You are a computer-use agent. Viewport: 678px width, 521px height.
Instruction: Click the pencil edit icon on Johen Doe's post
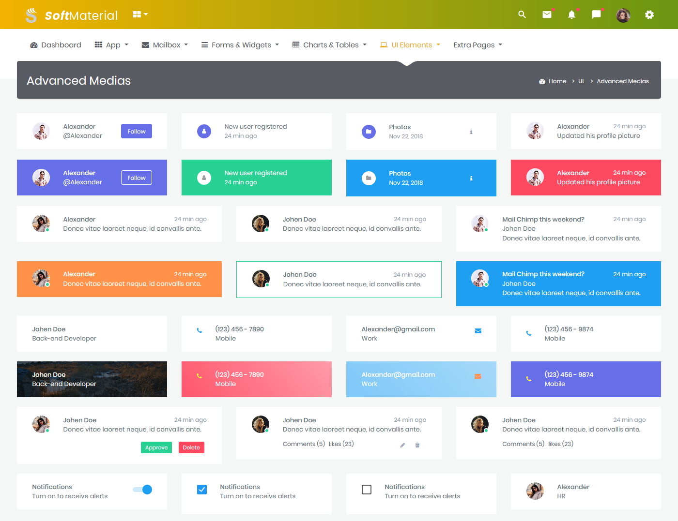click(402, 445)
